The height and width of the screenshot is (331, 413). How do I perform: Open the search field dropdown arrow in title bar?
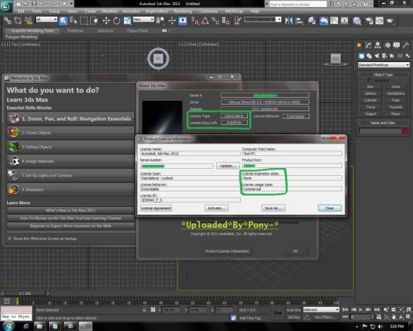click(x=267, y=4)
